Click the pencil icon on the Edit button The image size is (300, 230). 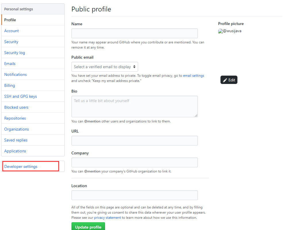pos(225,80)
